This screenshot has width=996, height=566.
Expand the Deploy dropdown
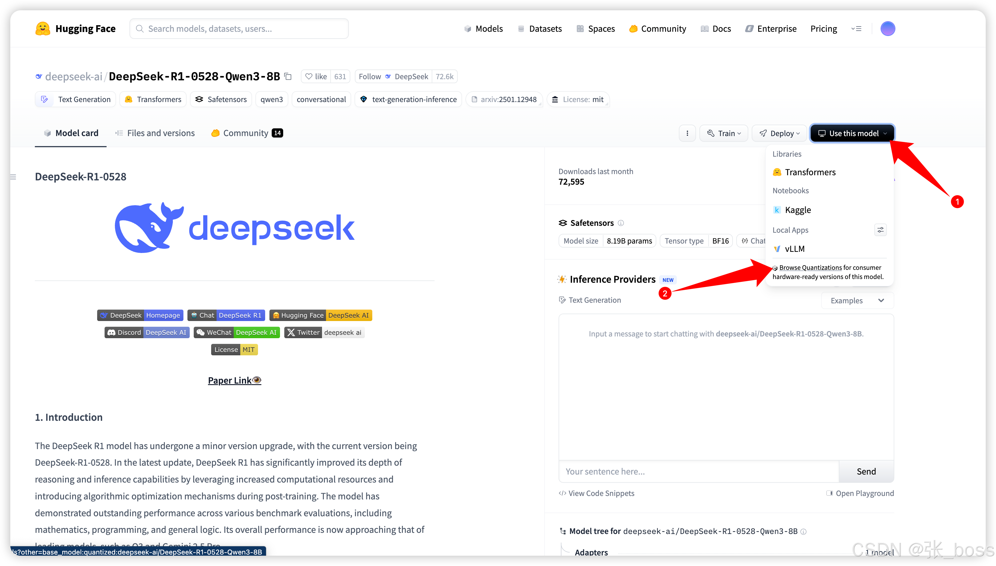click(x=780, y=133)
